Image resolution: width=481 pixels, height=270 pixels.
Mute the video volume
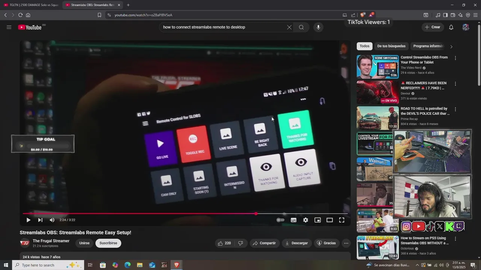coord(52,220)
